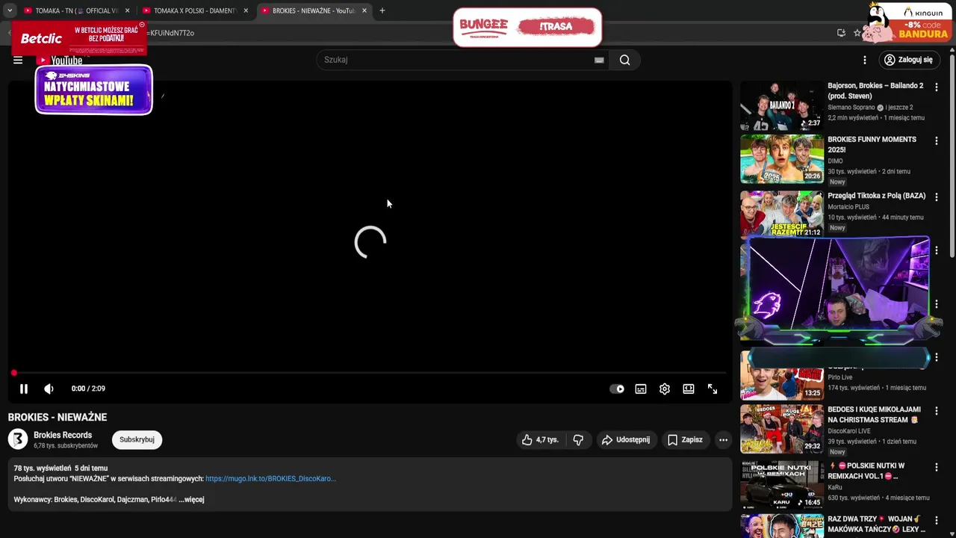Click the magnifier search button
Image resolution: width=956 pixels, height=538 pixels.
[x=625, y=60]
